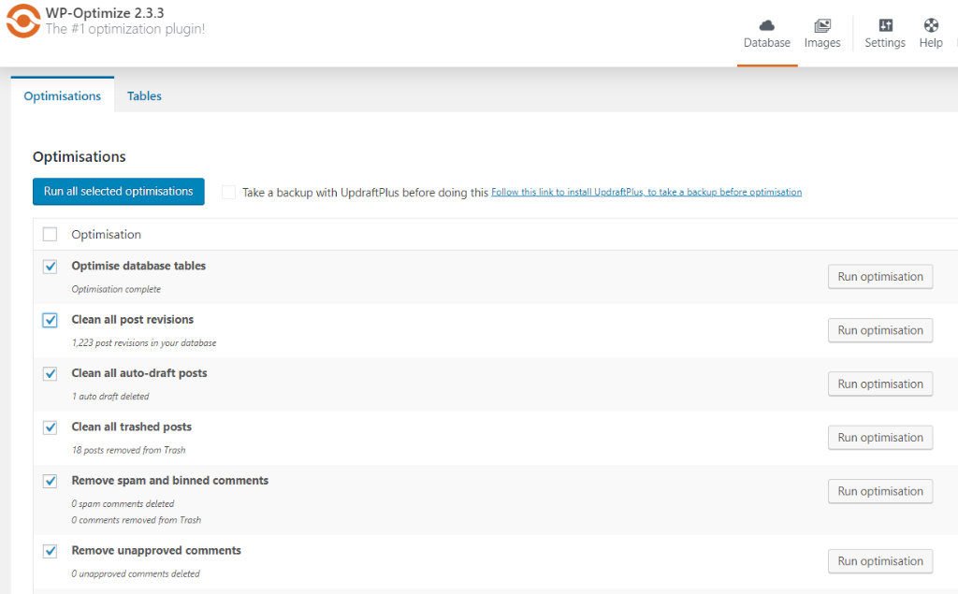This screenshot has width=958, height=594.
Task: Uncheck Clean all post revisions checkbox
Action: click(51, 320)
